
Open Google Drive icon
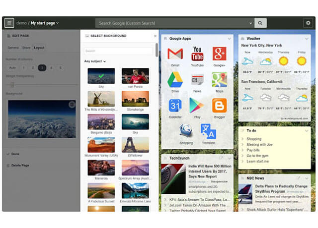(175, 79)
